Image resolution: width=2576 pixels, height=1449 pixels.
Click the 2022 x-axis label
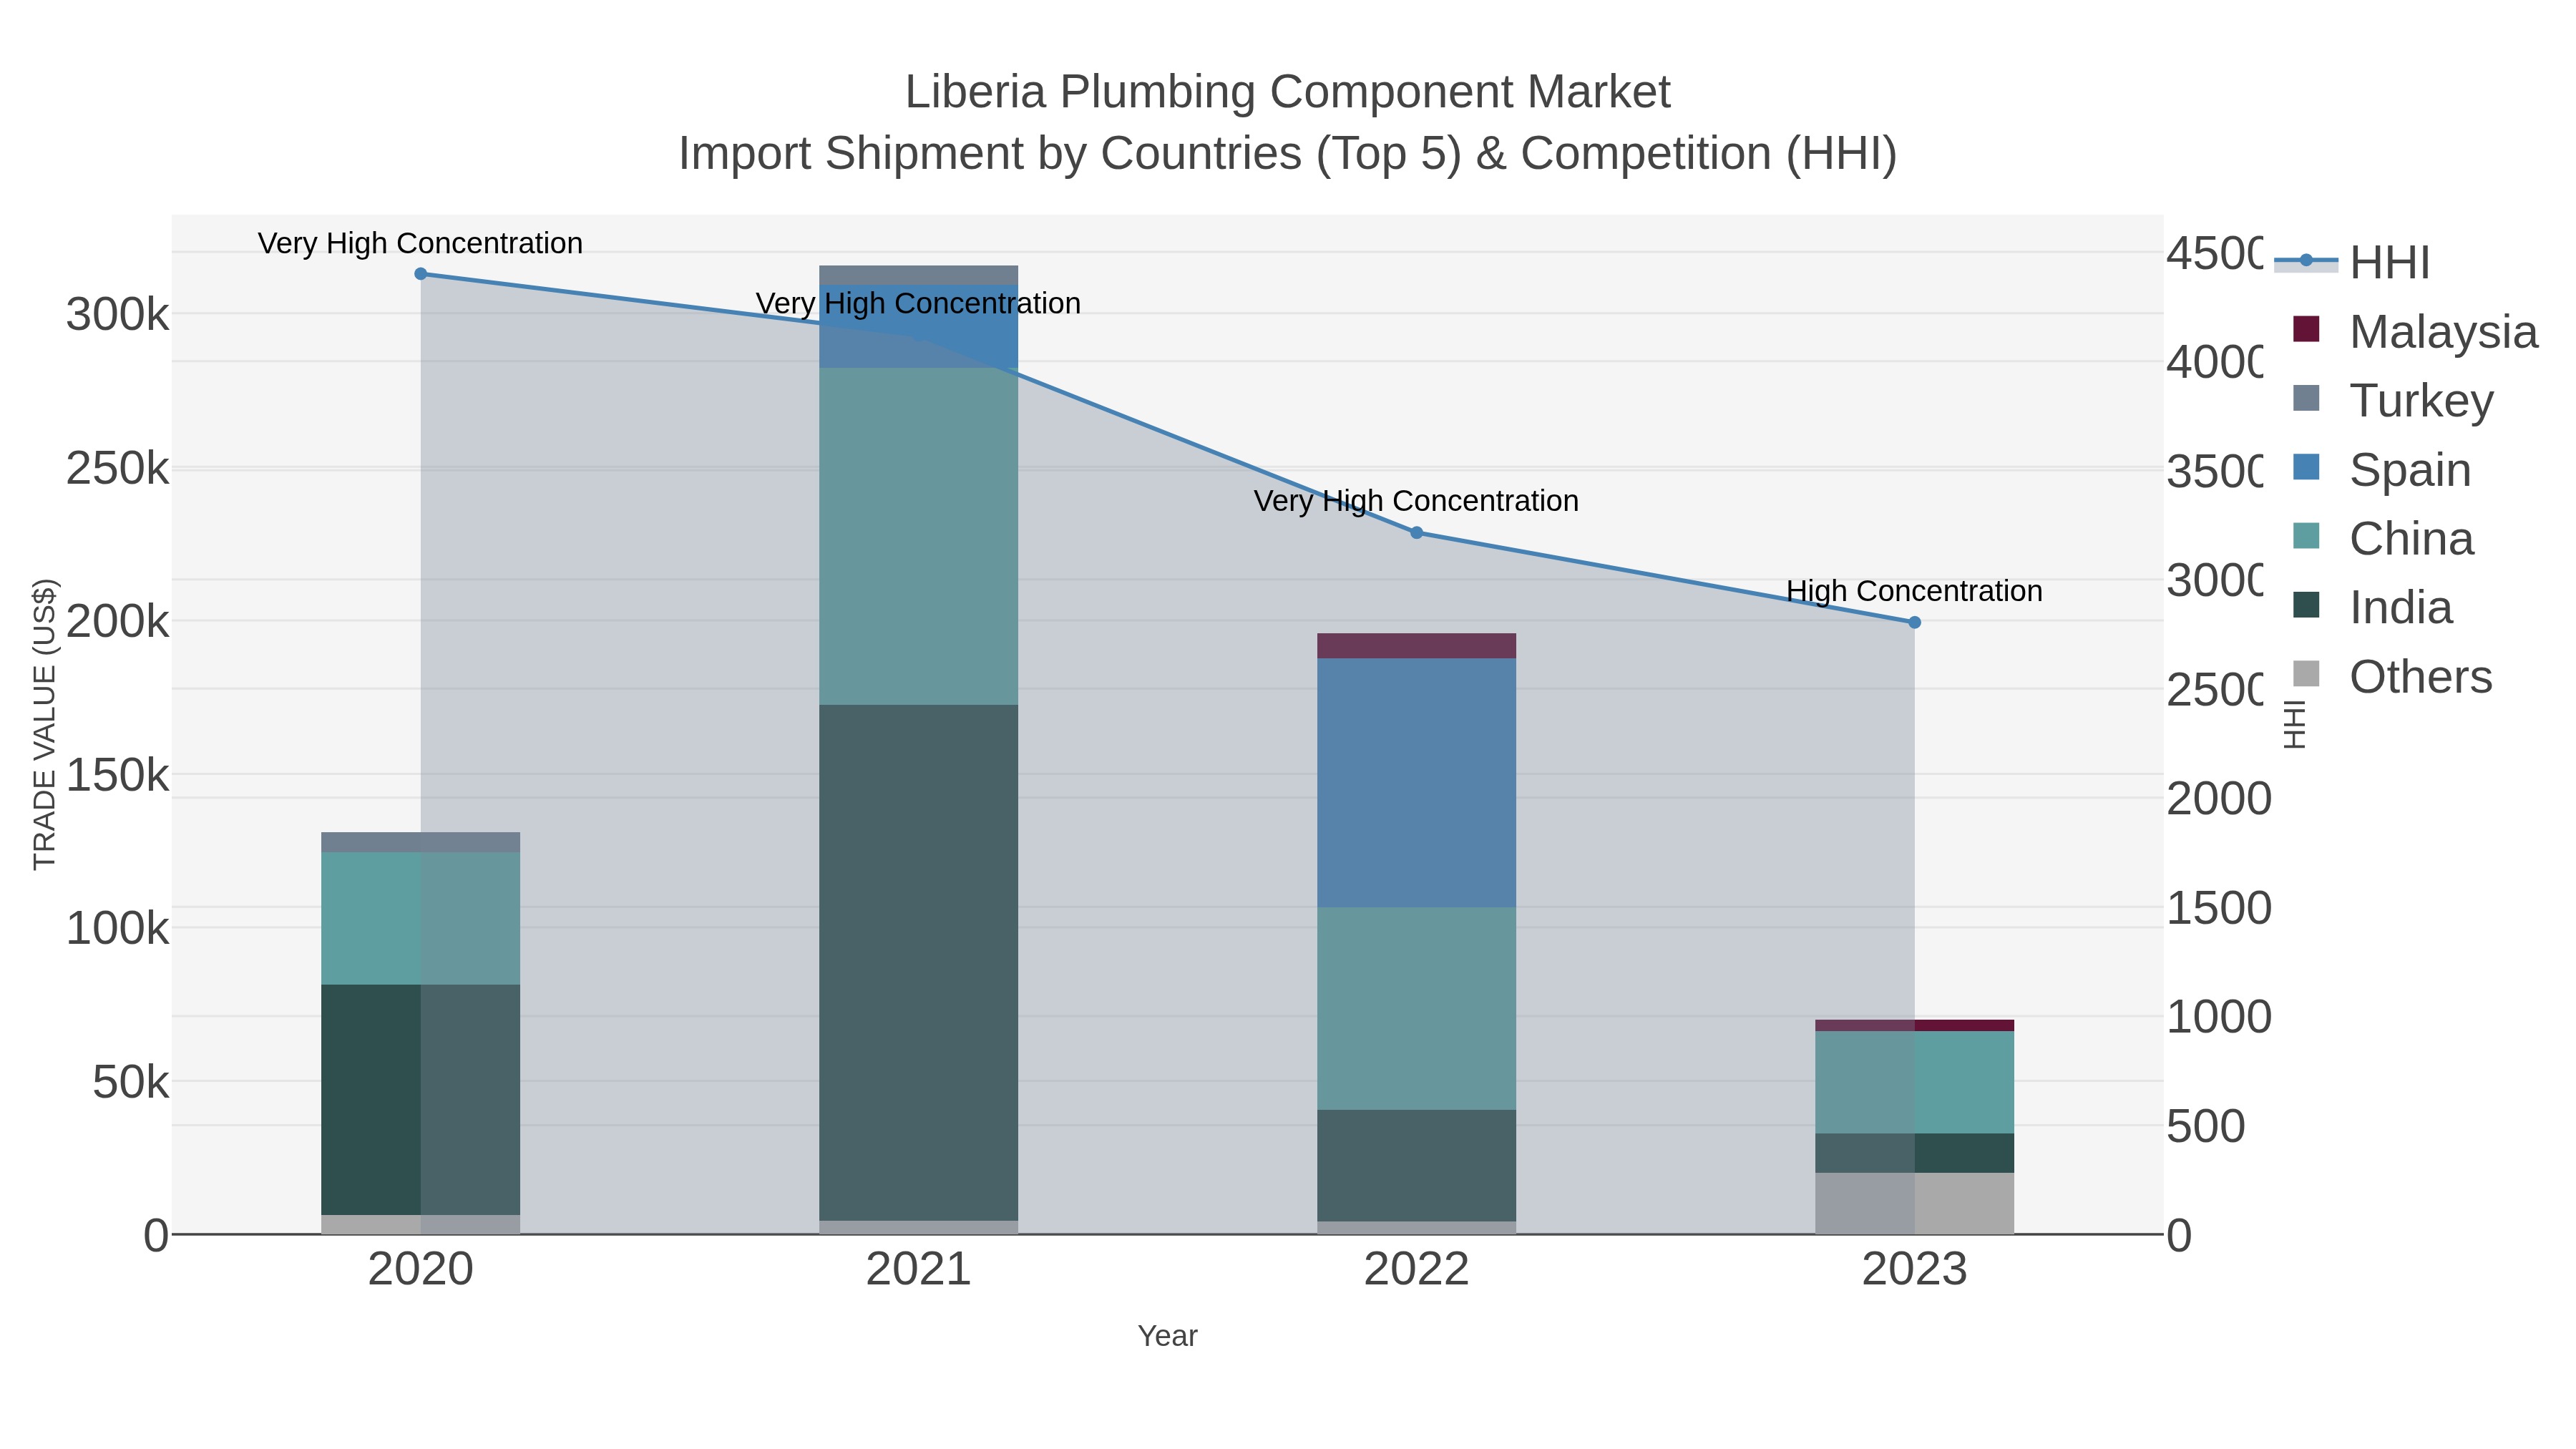point(1416,1270)
